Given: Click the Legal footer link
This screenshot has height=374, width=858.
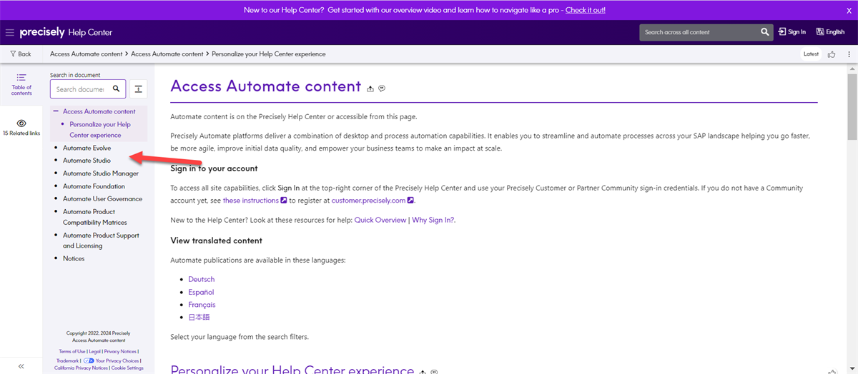Looking at the screenshot, I should tap(94, 351).
